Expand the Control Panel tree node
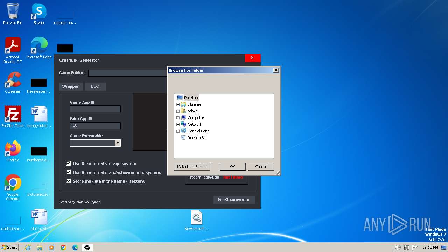The image size is (448, 252). click(178, 131)
